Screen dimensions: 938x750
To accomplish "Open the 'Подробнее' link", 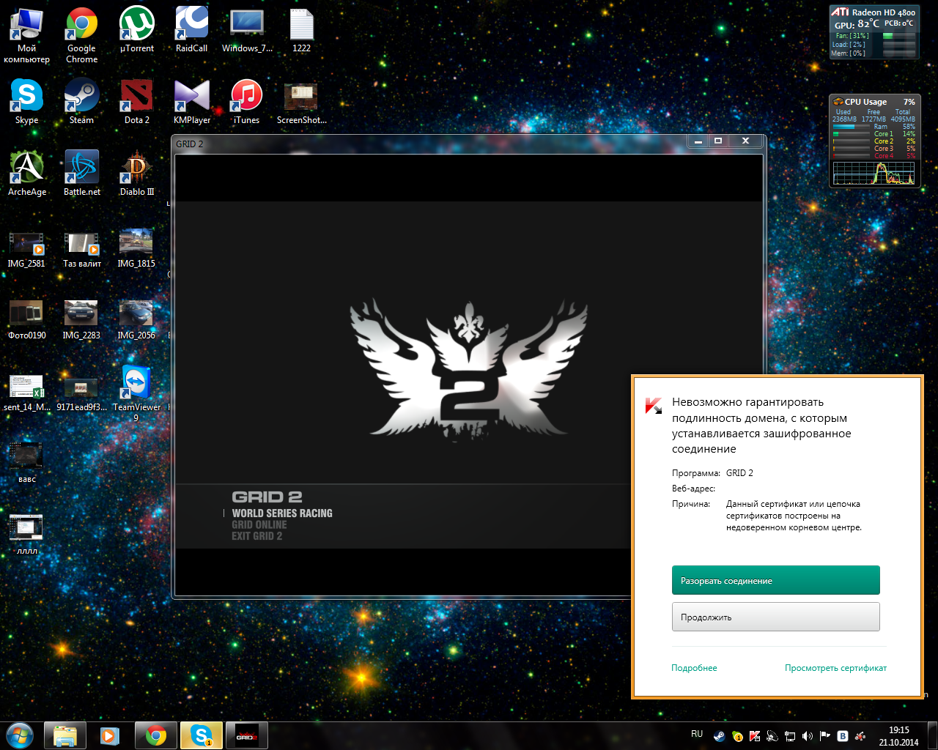I will (694, 668).
